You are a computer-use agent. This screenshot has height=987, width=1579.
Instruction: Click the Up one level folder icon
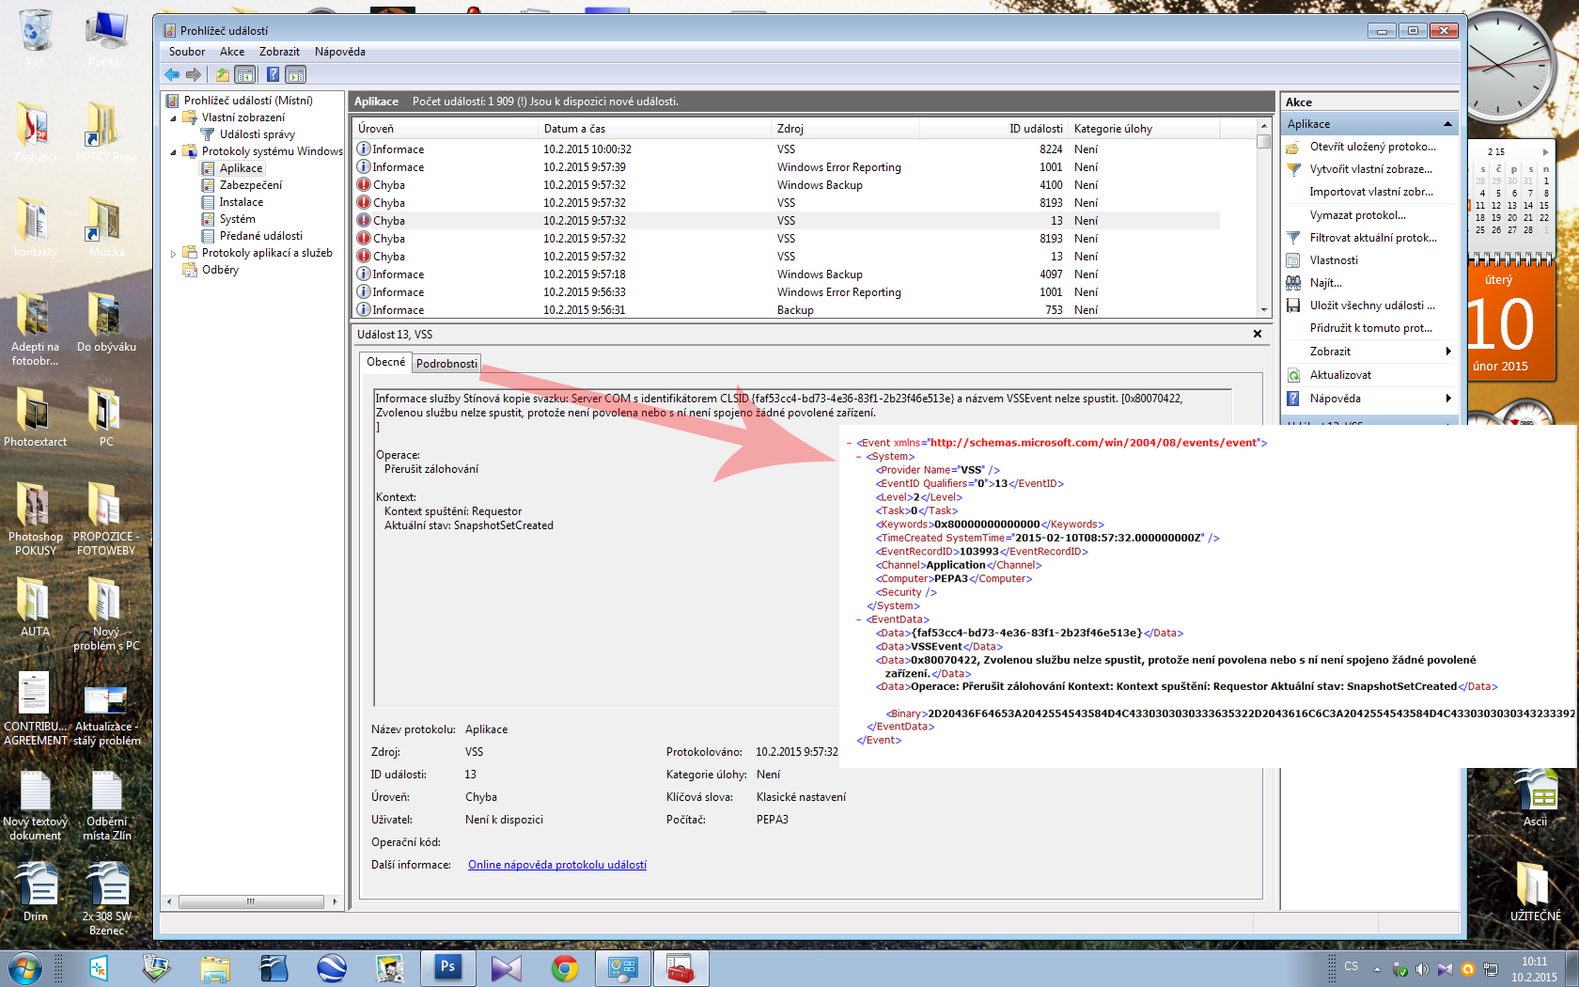point(222,74)
